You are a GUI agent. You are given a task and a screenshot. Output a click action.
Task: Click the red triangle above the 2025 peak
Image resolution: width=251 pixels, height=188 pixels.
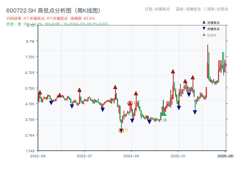173,71
